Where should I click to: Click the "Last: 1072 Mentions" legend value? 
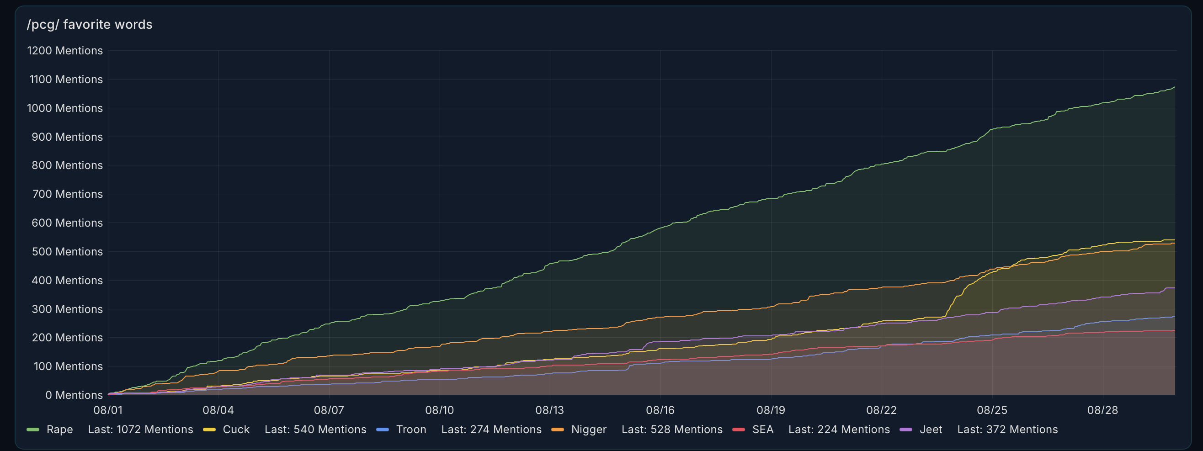(x=141, y=430)
